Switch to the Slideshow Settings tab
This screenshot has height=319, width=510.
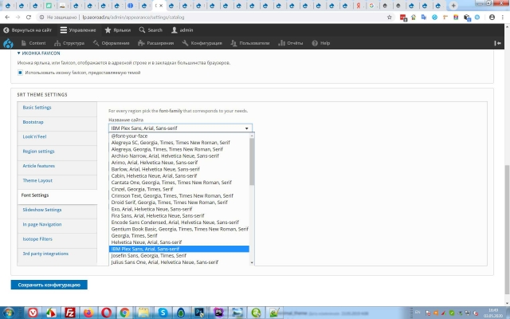[x=41, y=210]
